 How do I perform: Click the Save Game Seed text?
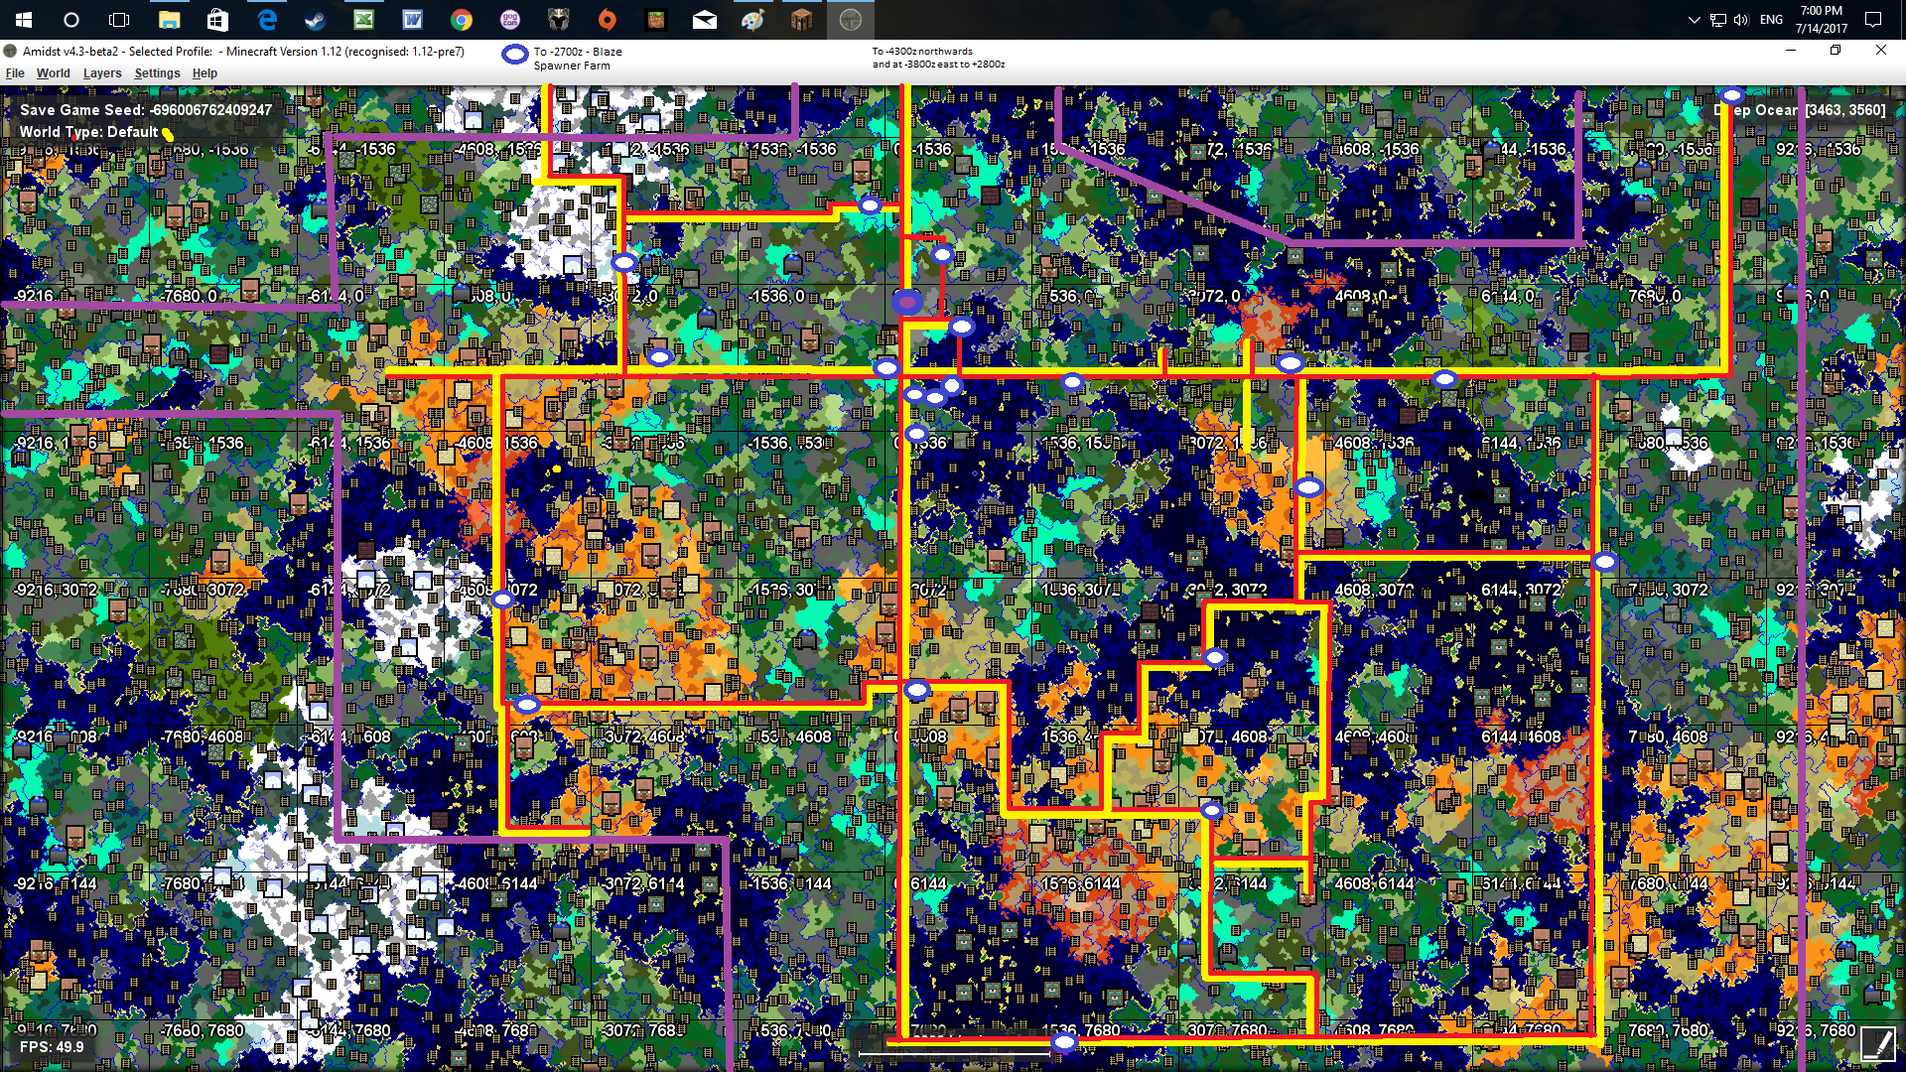pos(146,110)
